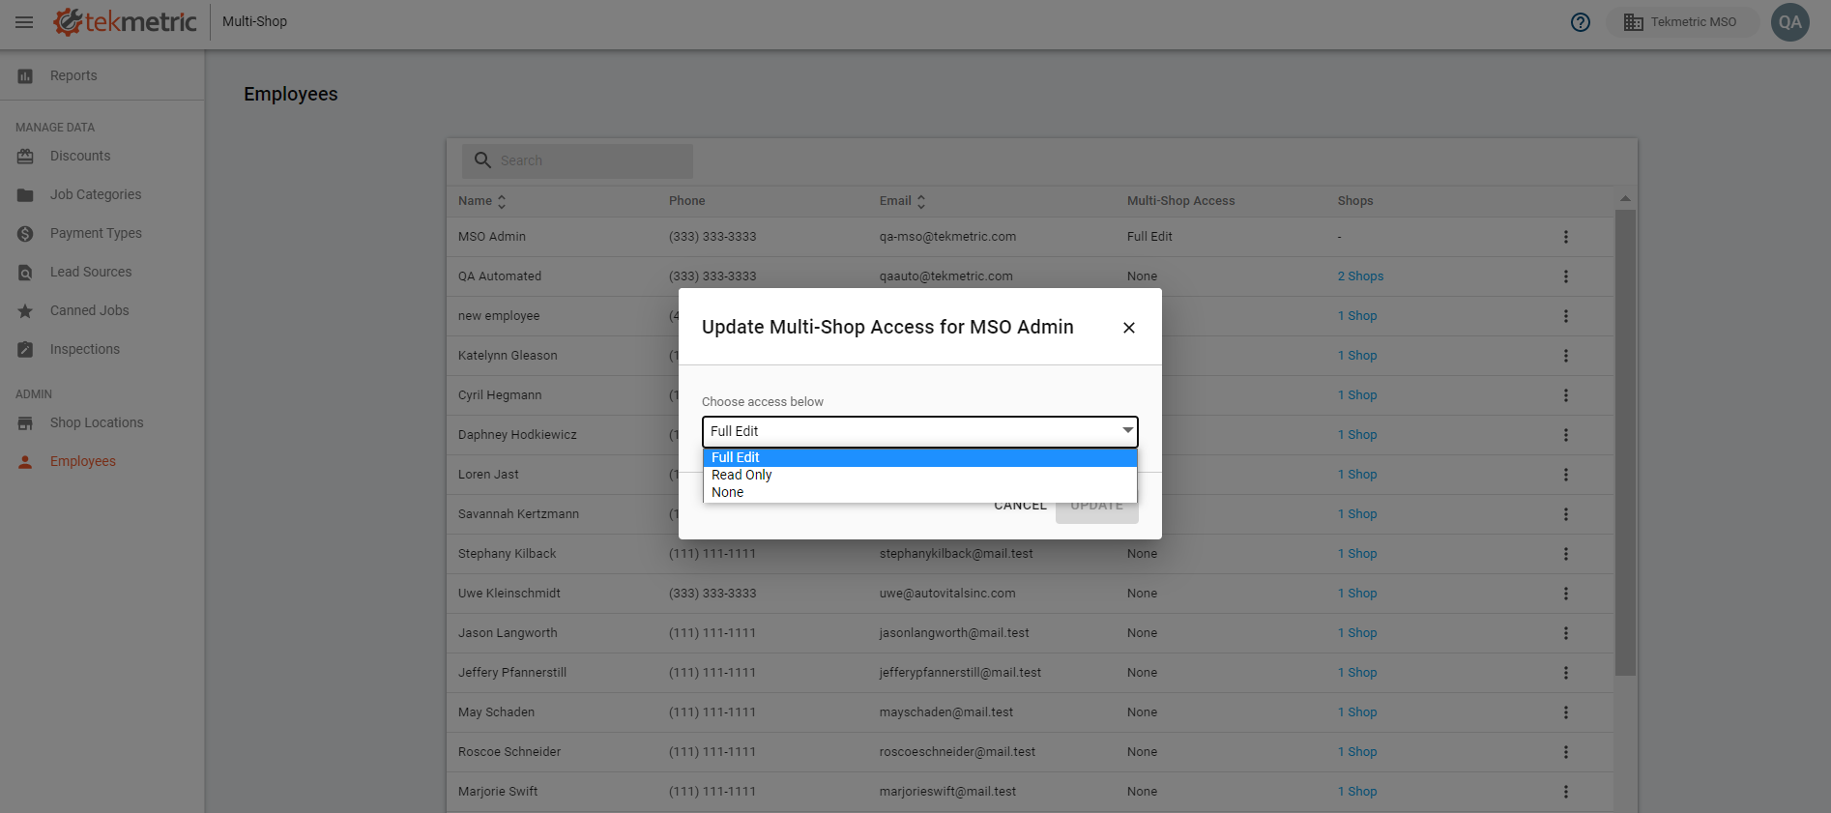
Task: Open the access level dropdown
Action: (919, 431)
